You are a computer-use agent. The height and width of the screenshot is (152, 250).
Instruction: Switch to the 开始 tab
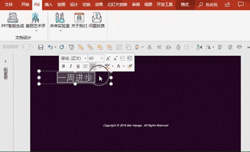click(25, 4)
